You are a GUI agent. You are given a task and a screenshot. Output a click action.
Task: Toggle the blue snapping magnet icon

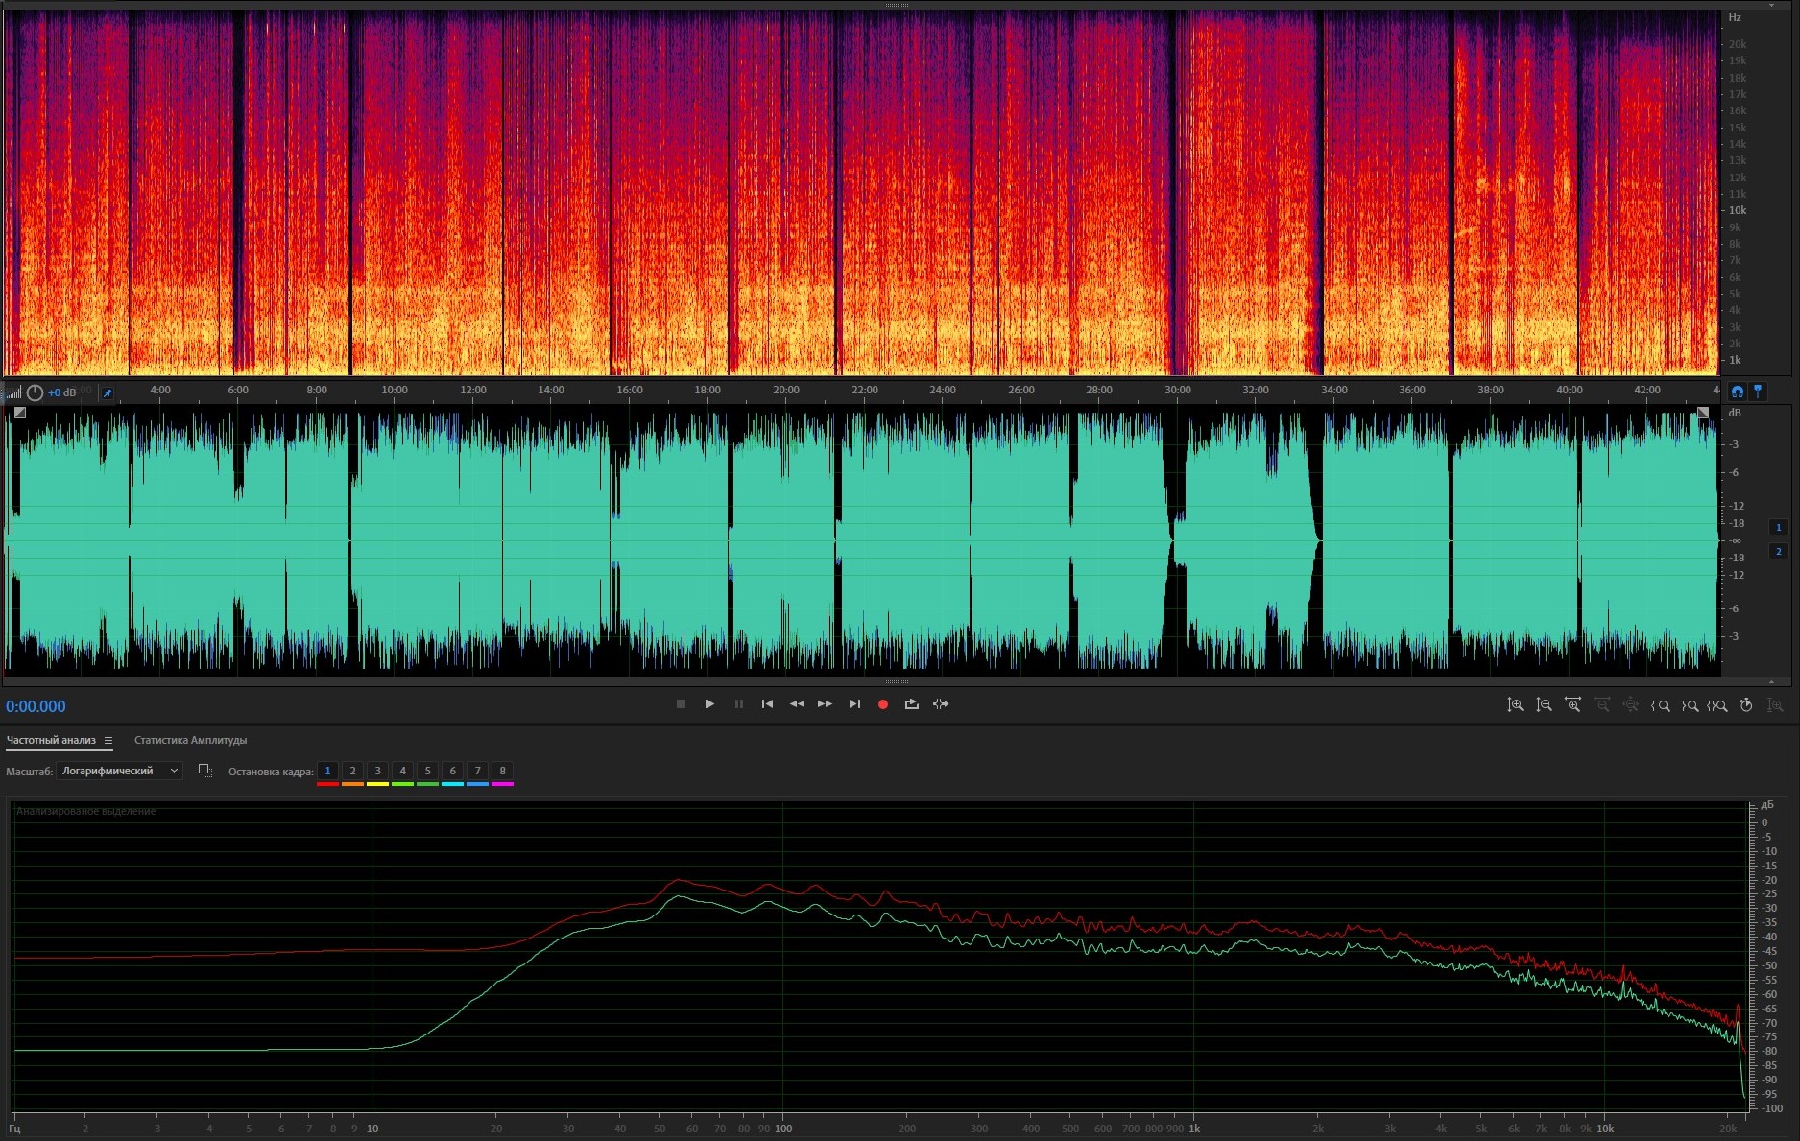pyautogui.click(x=1737, y=392)
